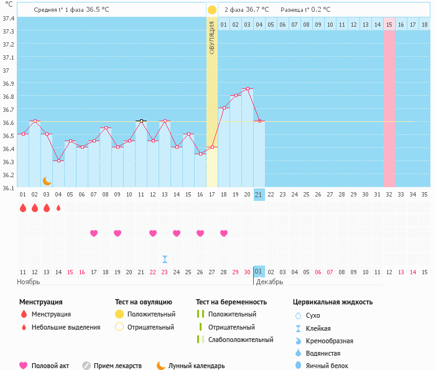Screen dimensions: 436x370
Task: Click the Средняя t° 1 фаза header
Action: pos(75,10)
